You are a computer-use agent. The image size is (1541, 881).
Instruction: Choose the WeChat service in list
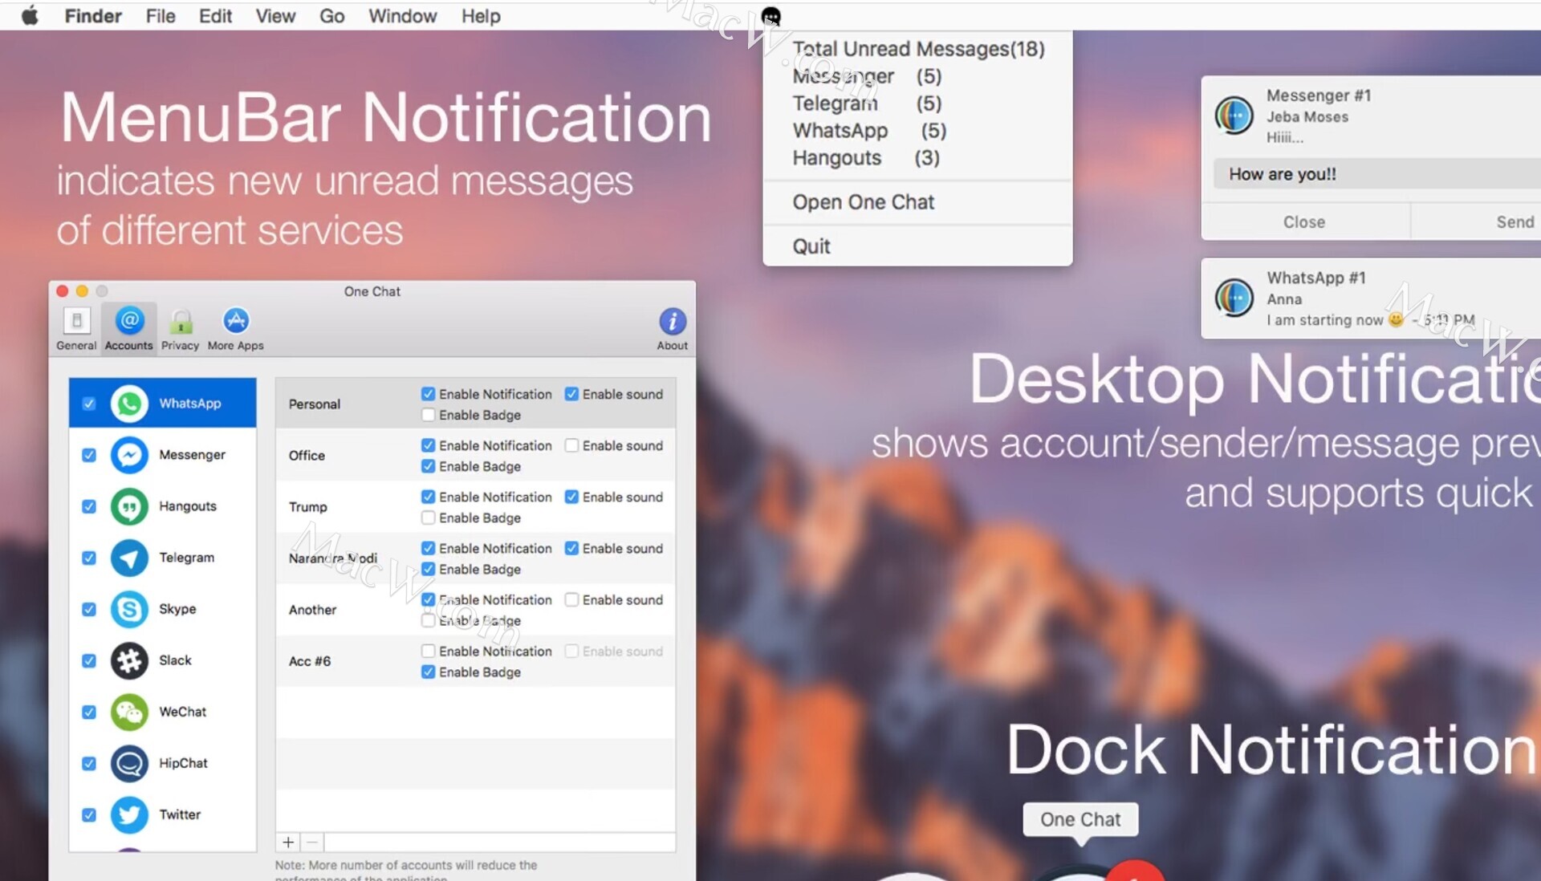[x=182, y=712]
